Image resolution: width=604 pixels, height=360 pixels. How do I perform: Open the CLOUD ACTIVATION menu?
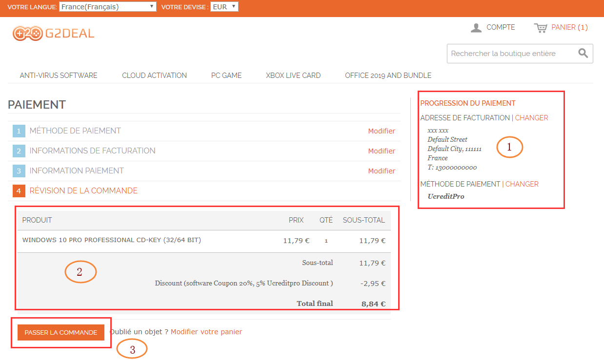tap(154, 76)
